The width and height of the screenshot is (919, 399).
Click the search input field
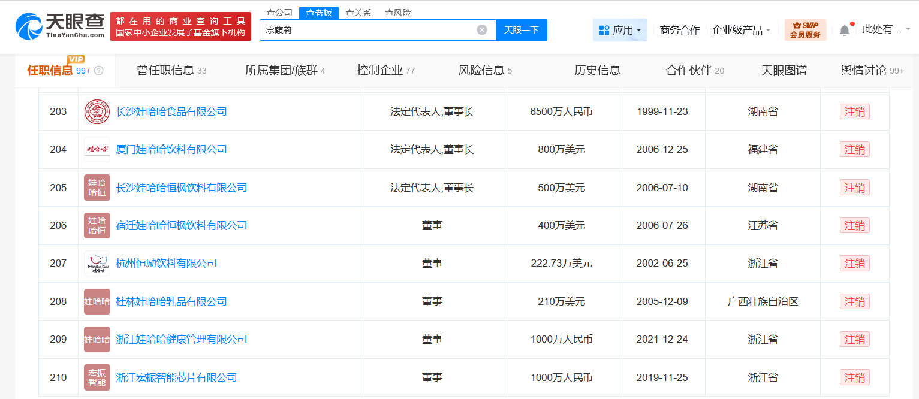click(367, 30)
